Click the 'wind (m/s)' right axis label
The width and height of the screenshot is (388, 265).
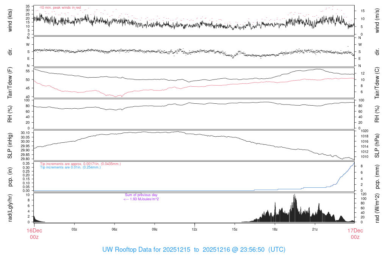click(x=377, y=20)
